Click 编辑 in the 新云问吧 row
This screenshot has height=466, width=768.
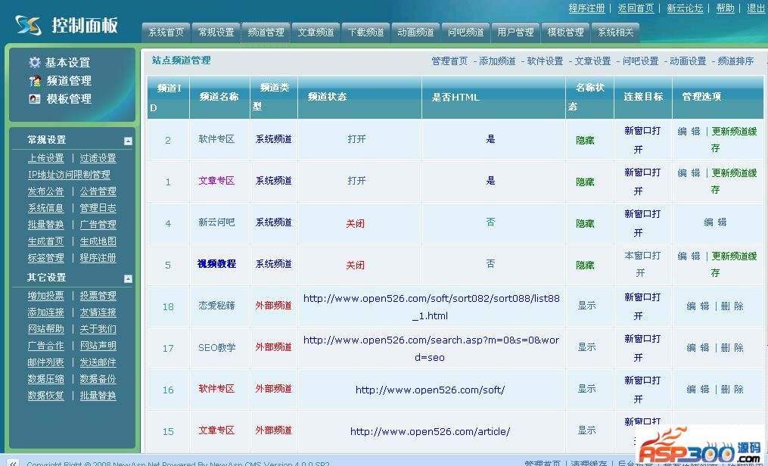click(x=715, y=222)
